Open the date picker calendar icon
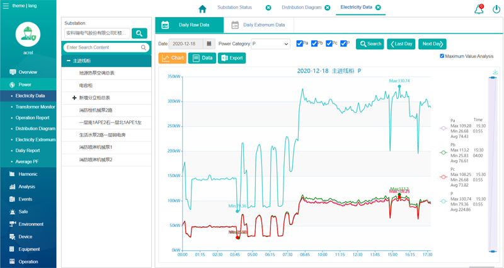The image size is (504, 268). [x=209, y=44]
